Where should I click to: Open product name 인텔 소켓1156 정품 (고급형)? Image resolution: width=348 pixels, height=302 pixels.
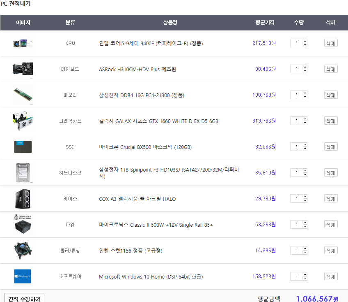[130, 251]
